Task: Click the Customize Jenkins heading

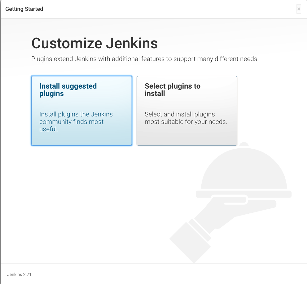Action: tap(94, 43)
